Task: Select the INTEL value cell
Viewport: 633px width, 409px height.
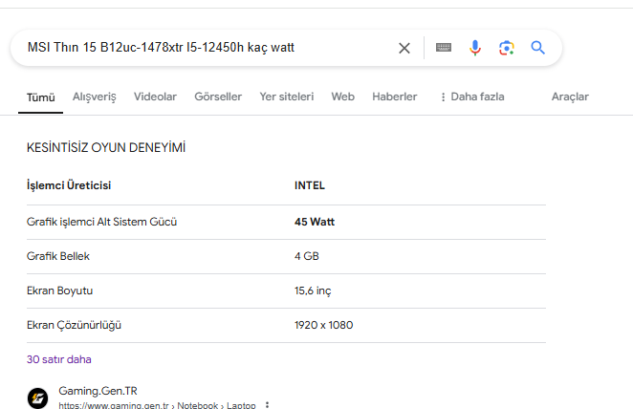Action: [x=310, y=185]
